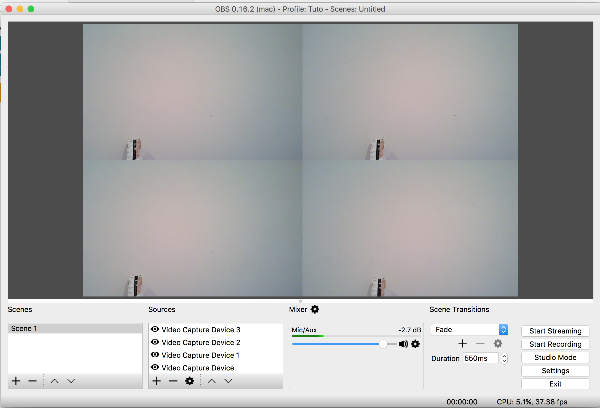
Task: Toggle visibility of Video Capture Device 3
Action: click(156, 329)
